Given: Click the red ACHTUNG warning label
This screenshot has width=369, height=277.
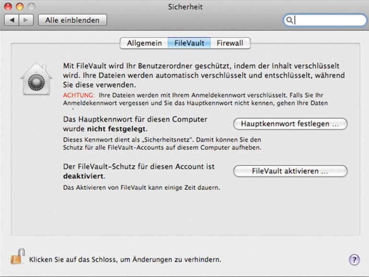Looking at the screenshot, I should 79,95.
